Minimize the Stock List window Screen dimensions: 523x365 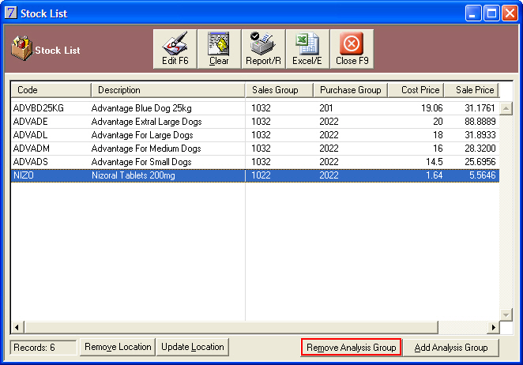point(473,13)
